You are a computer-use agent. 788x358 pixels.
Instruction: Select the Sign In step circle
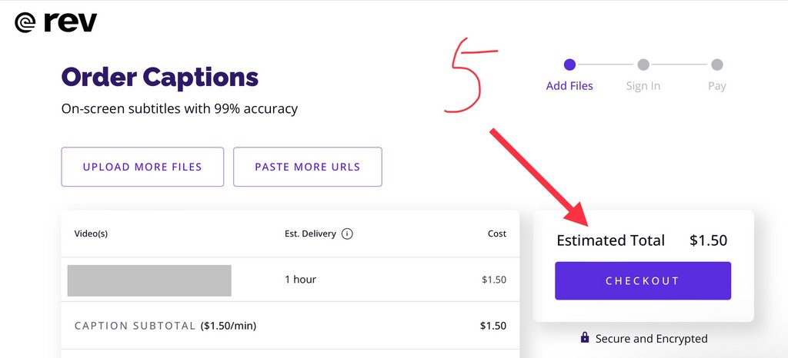[643, 65]
